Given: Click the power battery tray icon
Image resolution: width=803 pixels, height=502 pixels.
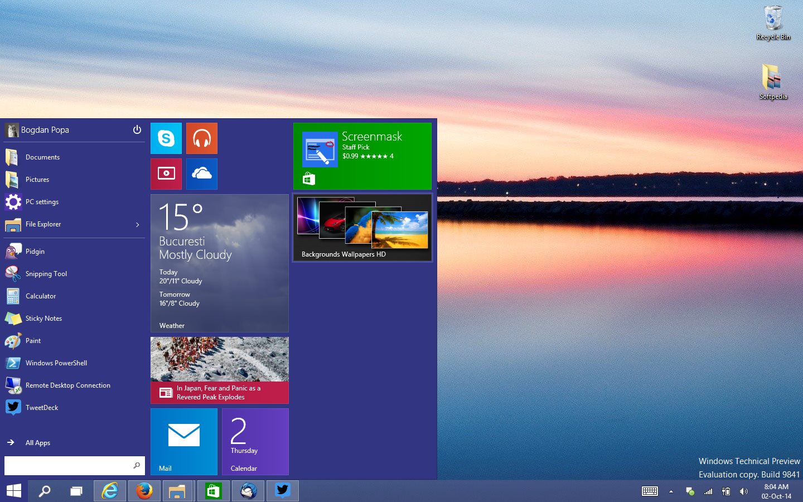Looking at the screenshot, I should click(726, 491).
